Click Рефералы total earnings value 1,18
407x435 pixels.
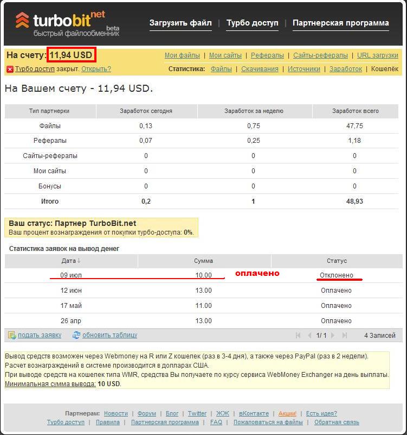(354, 141)
